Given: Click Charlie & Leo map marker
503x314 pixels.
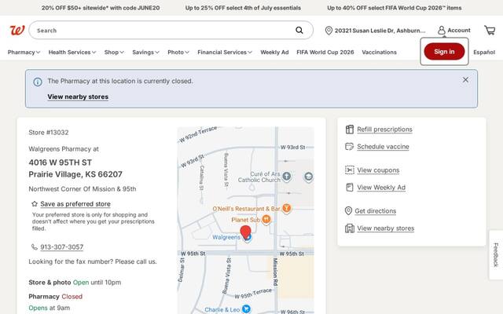Looking at the screenshot, I should point(246,309).
